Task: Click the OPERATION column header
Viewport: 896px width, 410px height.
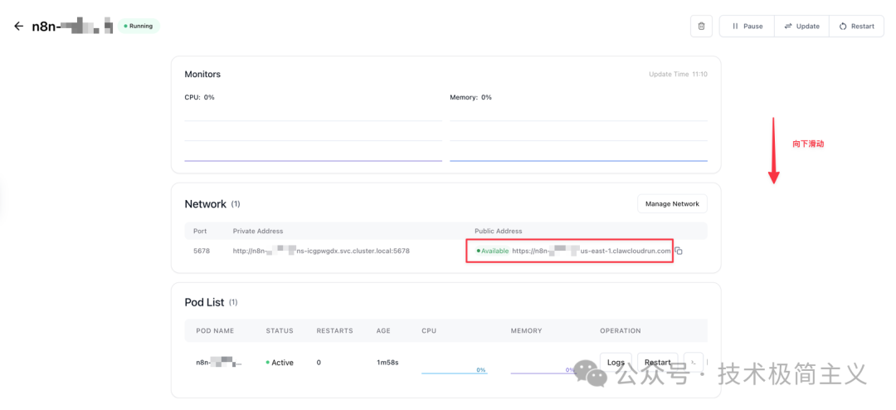Action: (621, 330)
